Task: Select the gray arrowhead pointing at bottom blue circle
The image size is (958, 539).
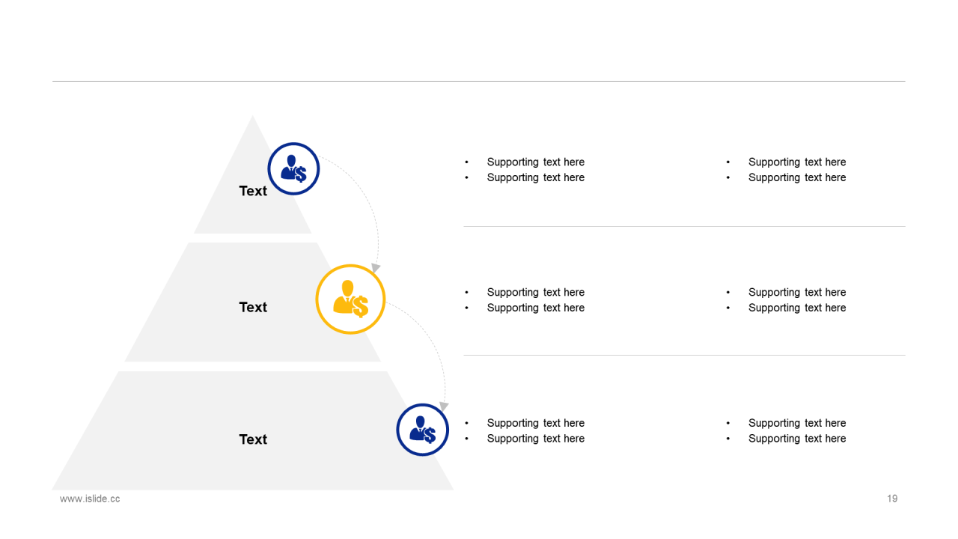Action: pos(444,406)
